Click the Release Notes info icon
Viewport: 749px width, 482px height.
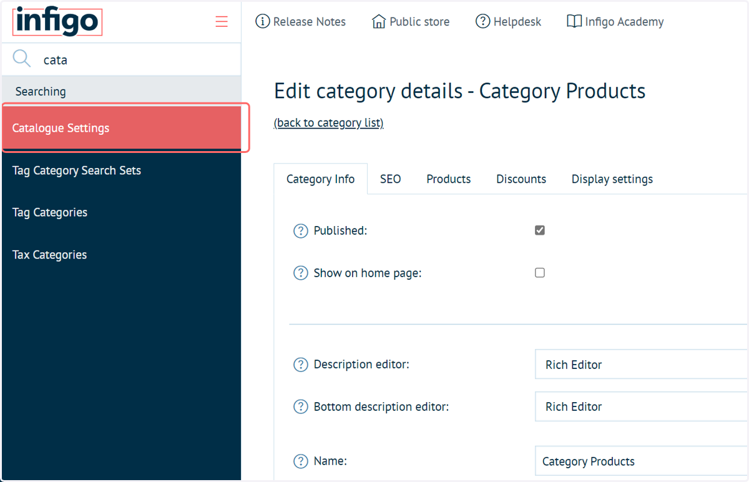tap(263, 21)
